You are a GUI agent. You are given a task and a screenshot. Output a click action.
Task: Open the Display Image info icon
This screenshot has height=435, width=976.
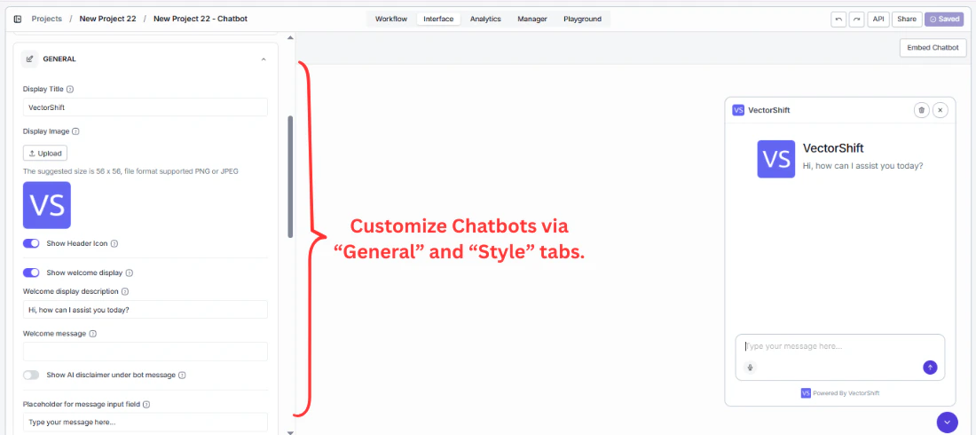point(75,131)
